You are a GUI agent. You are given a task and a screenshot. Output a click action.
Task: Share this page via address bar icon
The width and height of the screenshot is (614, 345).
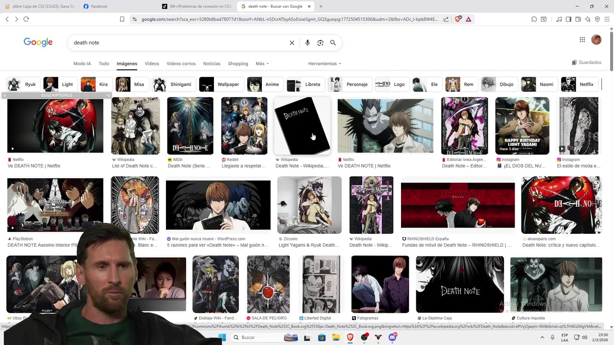pyautogui.click(x=446, y=19)
